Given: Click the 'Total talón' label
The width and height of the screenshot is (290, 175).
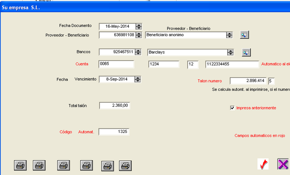Looking at the screenshot, I should tap(78, 106).
